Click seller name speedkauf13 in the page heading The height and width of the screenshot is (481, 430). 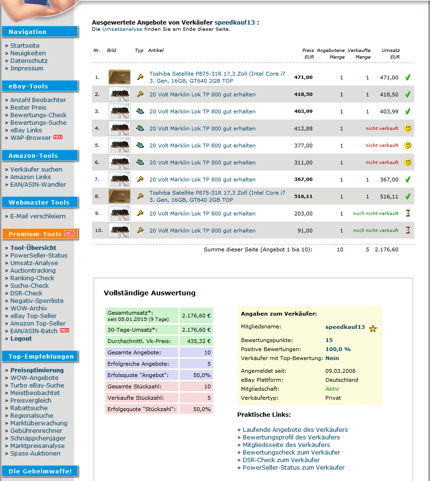coord(235,22)
